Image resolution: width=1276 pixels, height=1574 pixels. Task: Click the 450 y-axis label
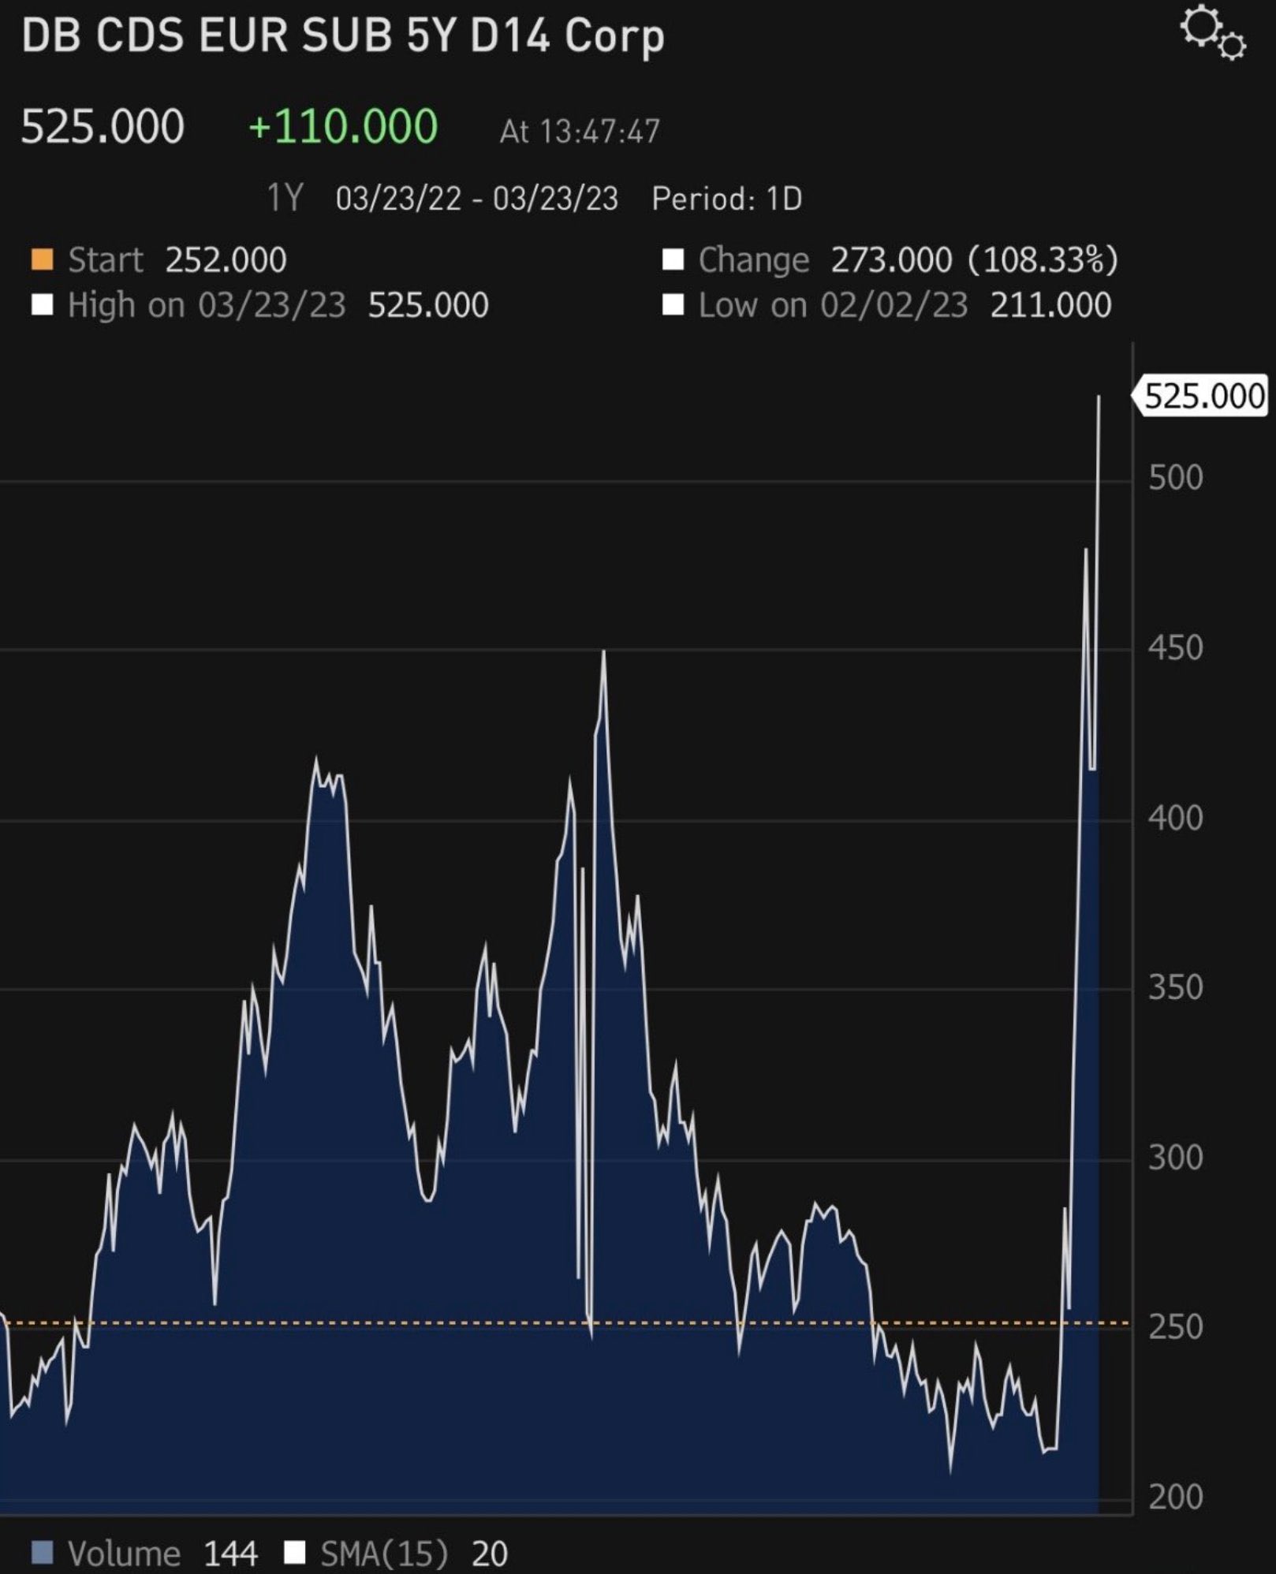tap(1175, 648)
